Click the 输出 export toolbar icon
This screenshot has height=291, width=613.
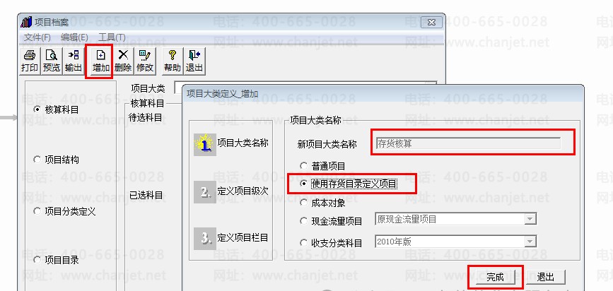tap(73, 61)
